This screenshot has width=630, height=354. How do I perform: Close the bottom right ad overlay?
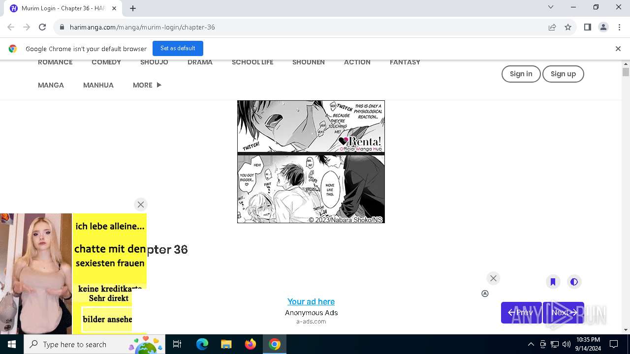tap(493, 278)
